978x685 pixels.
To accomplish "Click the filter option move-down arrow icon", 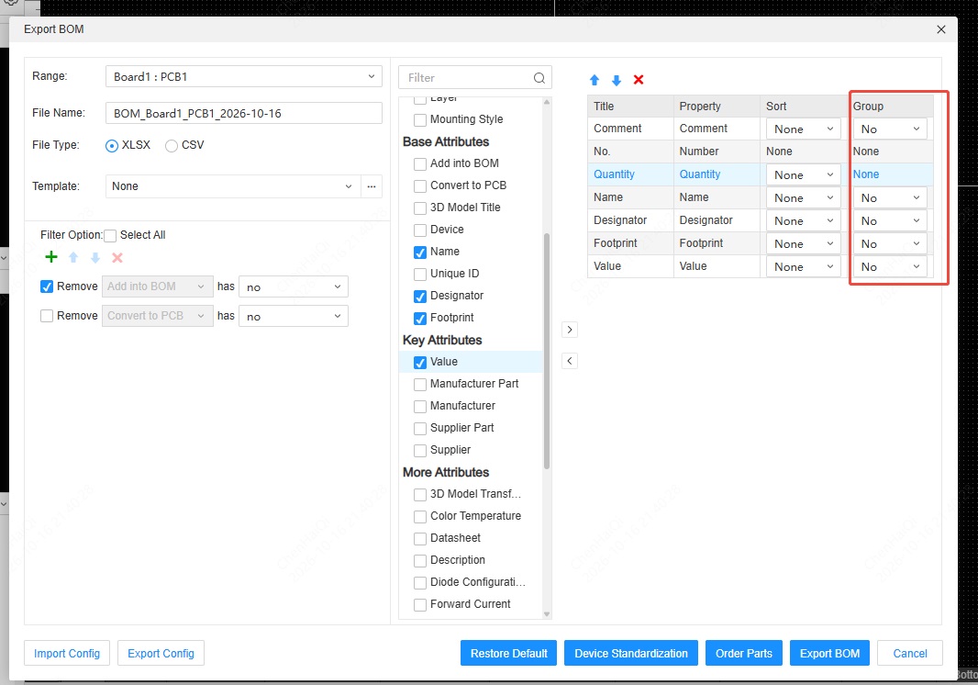I will click(x=95, y=256).
